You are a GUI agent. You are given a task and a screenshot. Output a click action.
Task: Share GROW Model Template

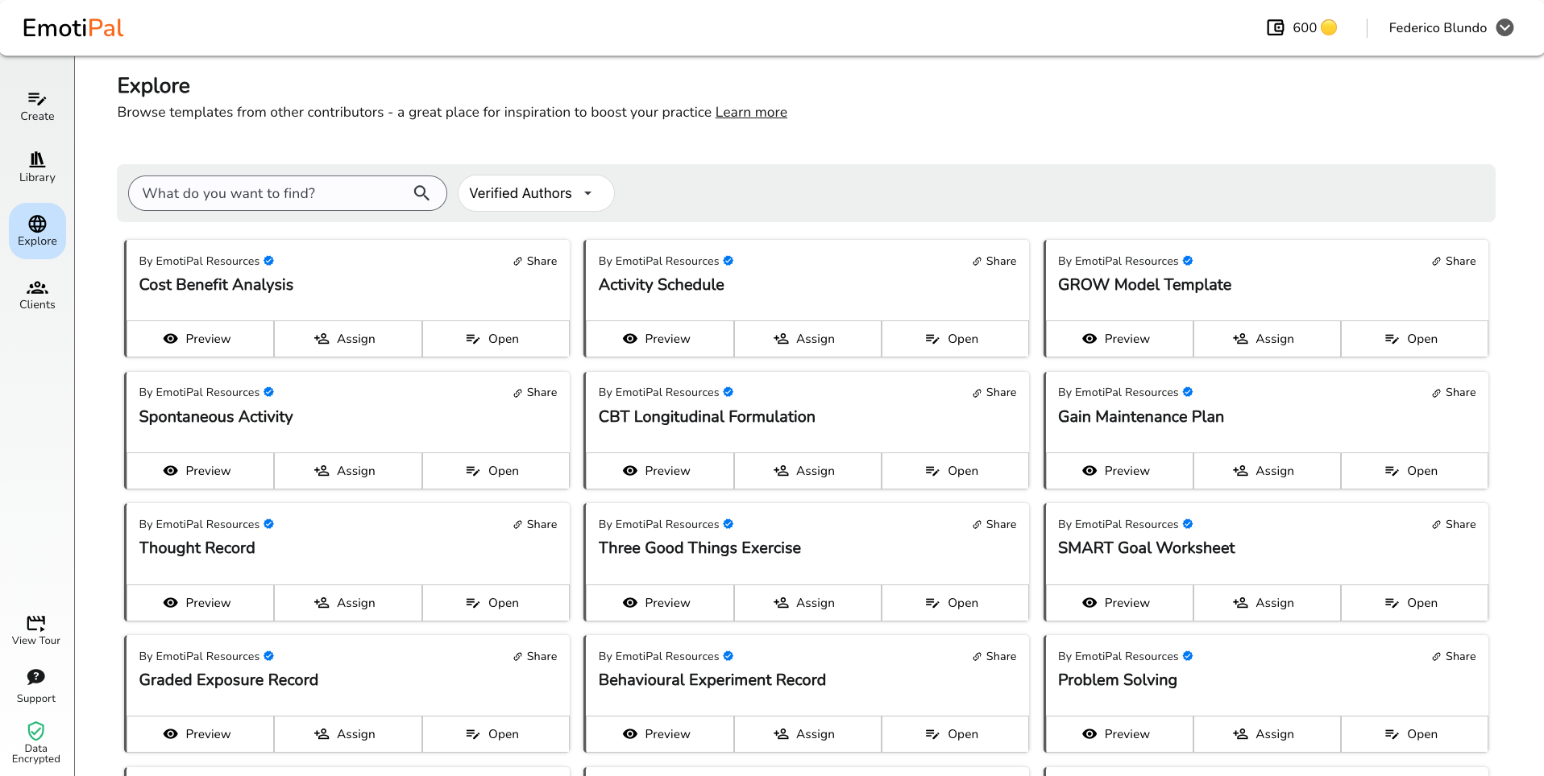point(1454,261)
